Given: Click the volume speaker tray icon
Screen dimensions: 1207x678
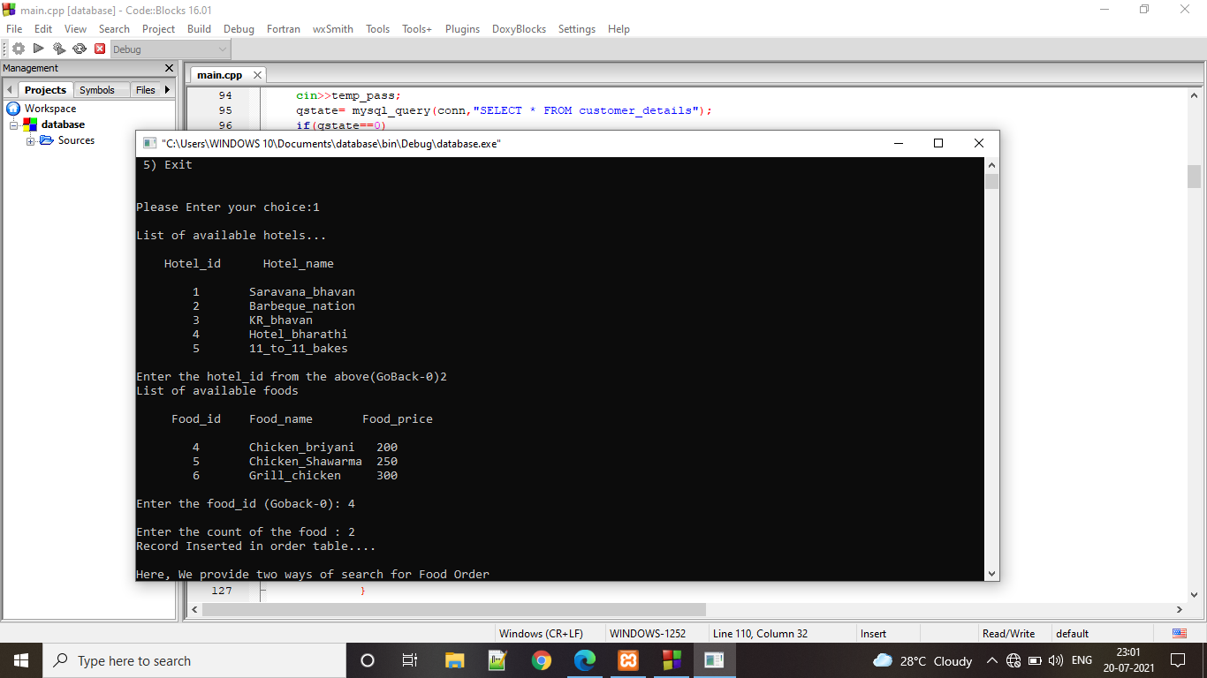Looking at the screenshot, I should tap(1055, 660).
